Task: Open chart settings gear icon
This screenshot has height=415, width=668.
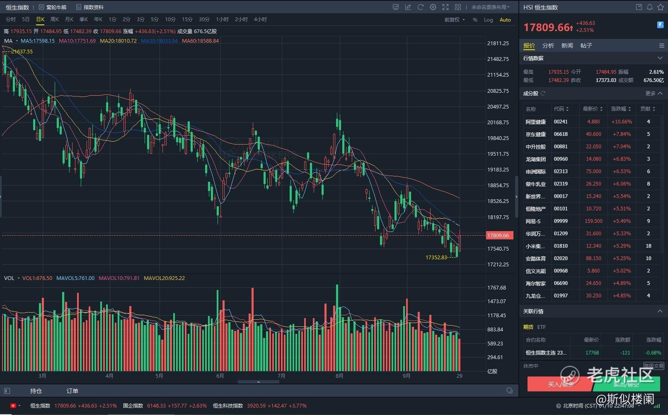Action: [x=433, y=7]
